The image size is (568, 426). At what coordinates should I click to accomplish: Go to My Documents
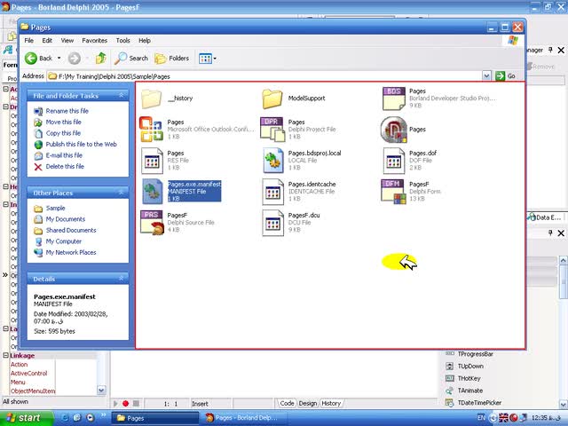pos(65,219)
